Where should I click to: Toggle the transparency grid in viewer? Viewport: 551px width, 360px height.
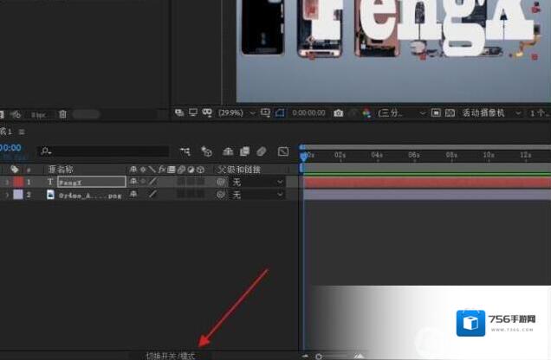click(x=449, y=113)
